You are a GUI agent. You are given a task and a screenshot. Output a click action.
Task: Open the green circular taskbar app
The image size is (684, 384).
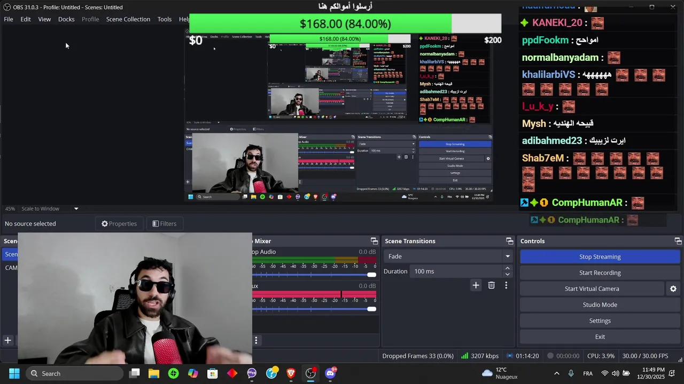173,373
